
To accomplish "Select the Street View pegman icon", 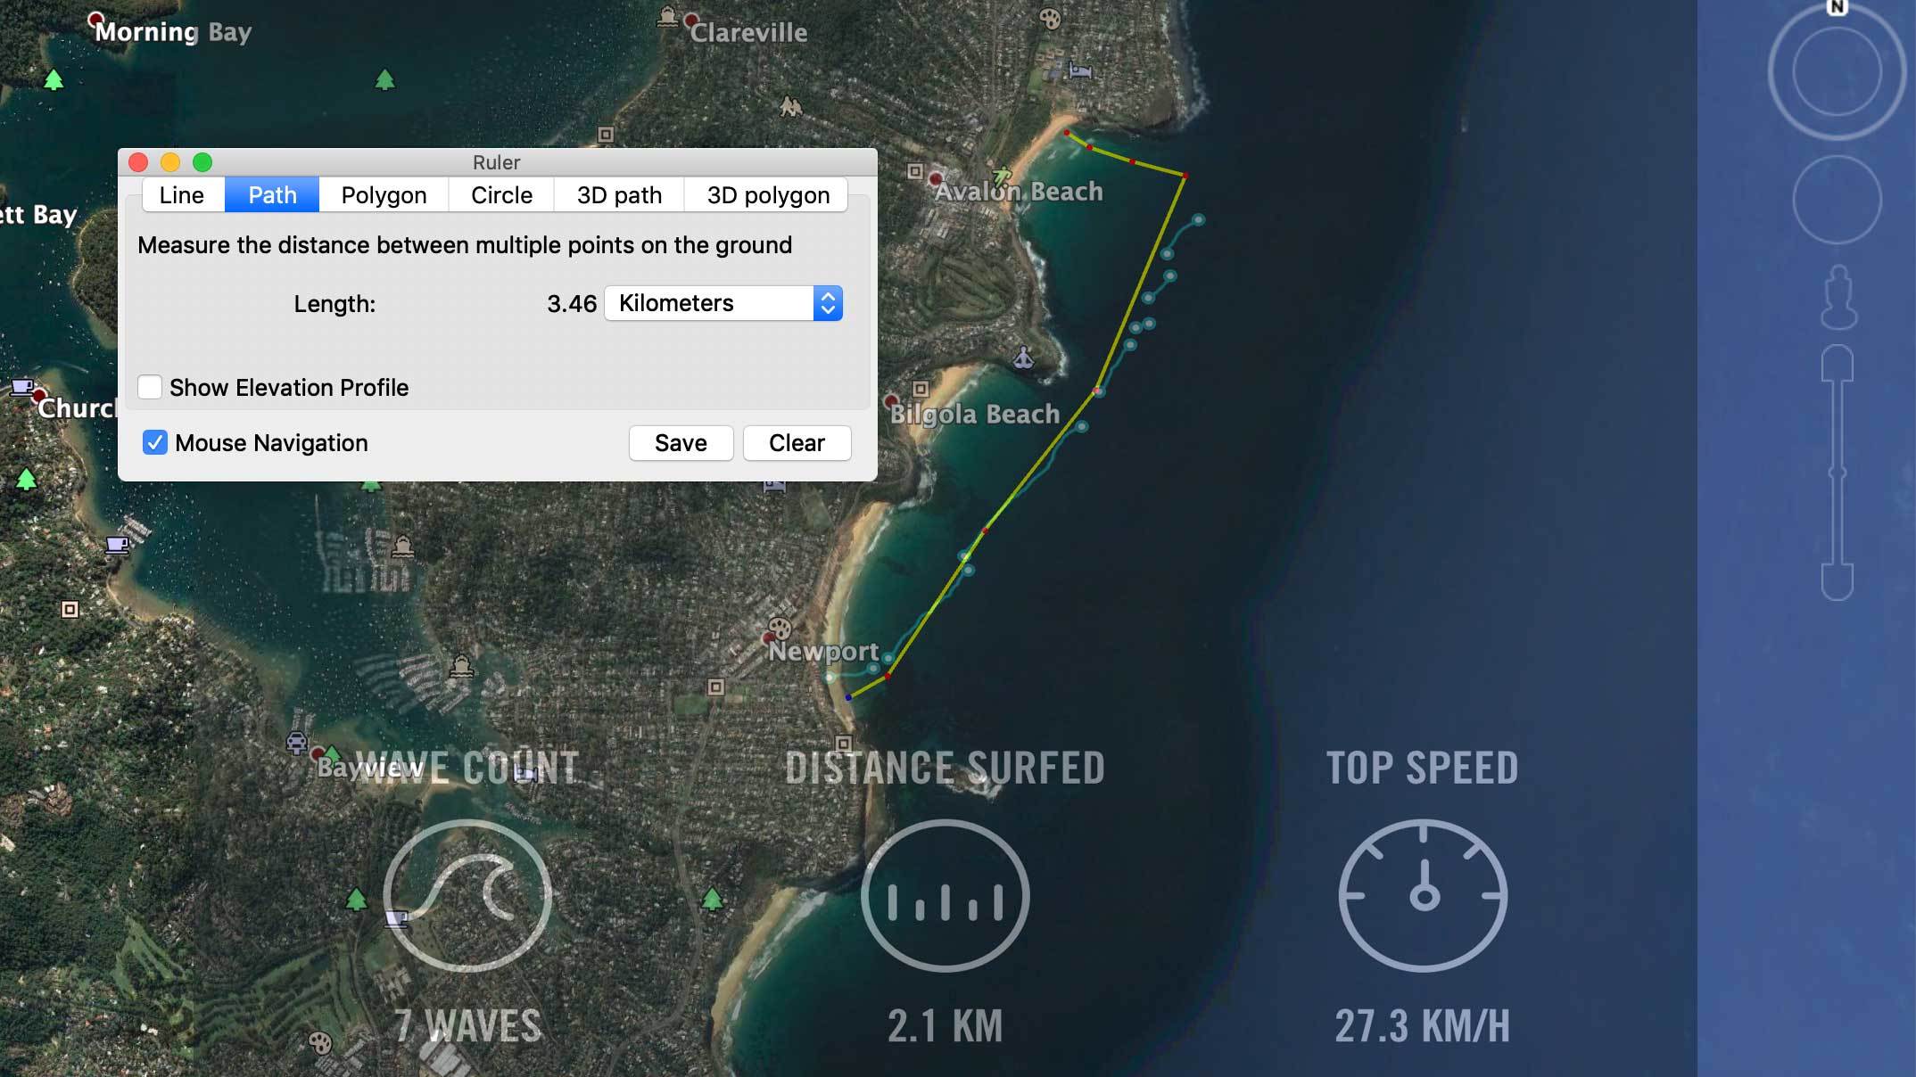I will [x=1838, y=297].
